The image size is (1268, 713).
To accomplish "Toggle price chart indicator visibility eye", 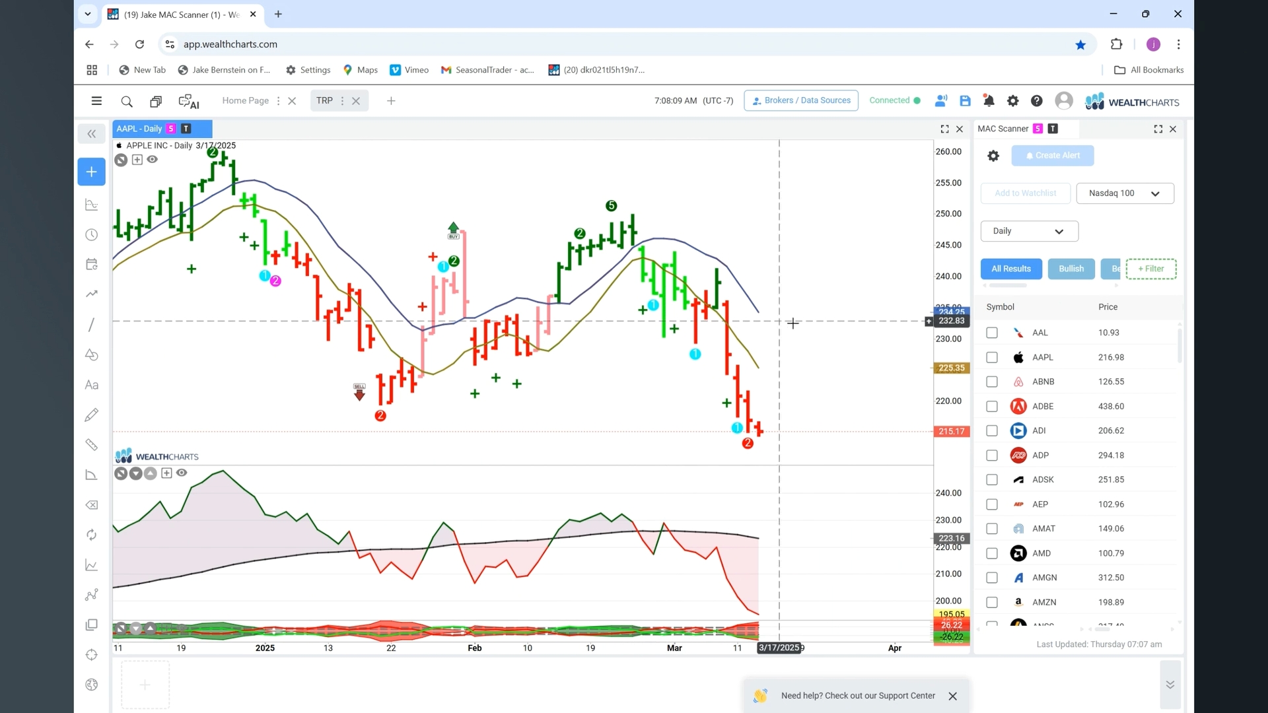I will click(x=153, y=160).
